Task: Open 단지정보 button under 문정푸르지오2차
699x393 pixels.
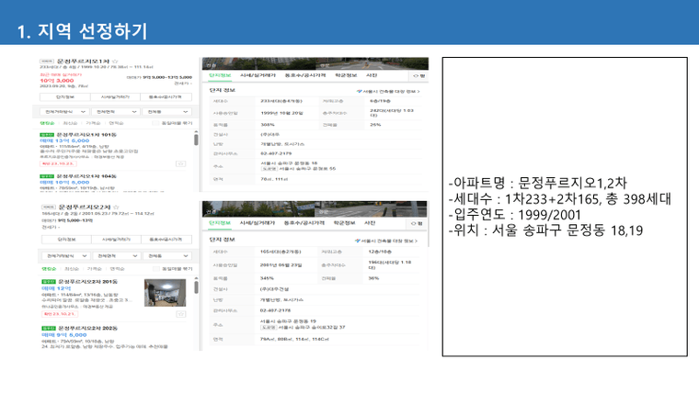Action: click(x=66, y=240)
